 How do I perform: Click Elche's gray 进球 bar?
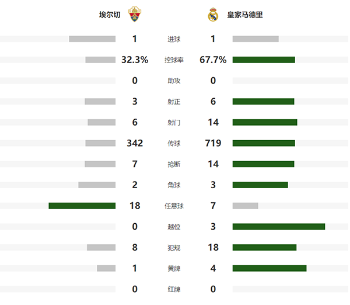click(92, 39)
